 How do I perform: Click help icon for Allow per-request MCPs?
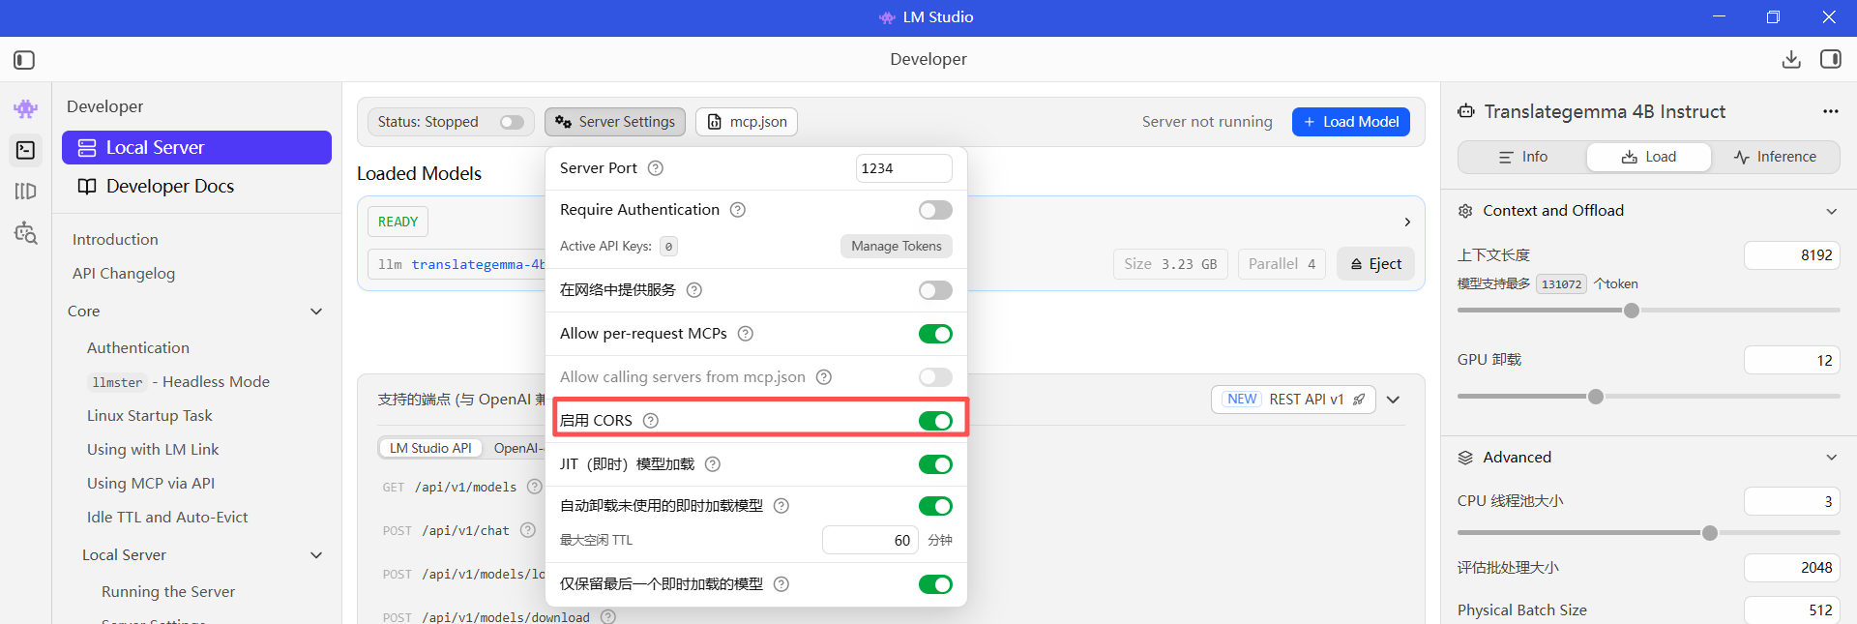pyautogui.click(x=746, y=334)
